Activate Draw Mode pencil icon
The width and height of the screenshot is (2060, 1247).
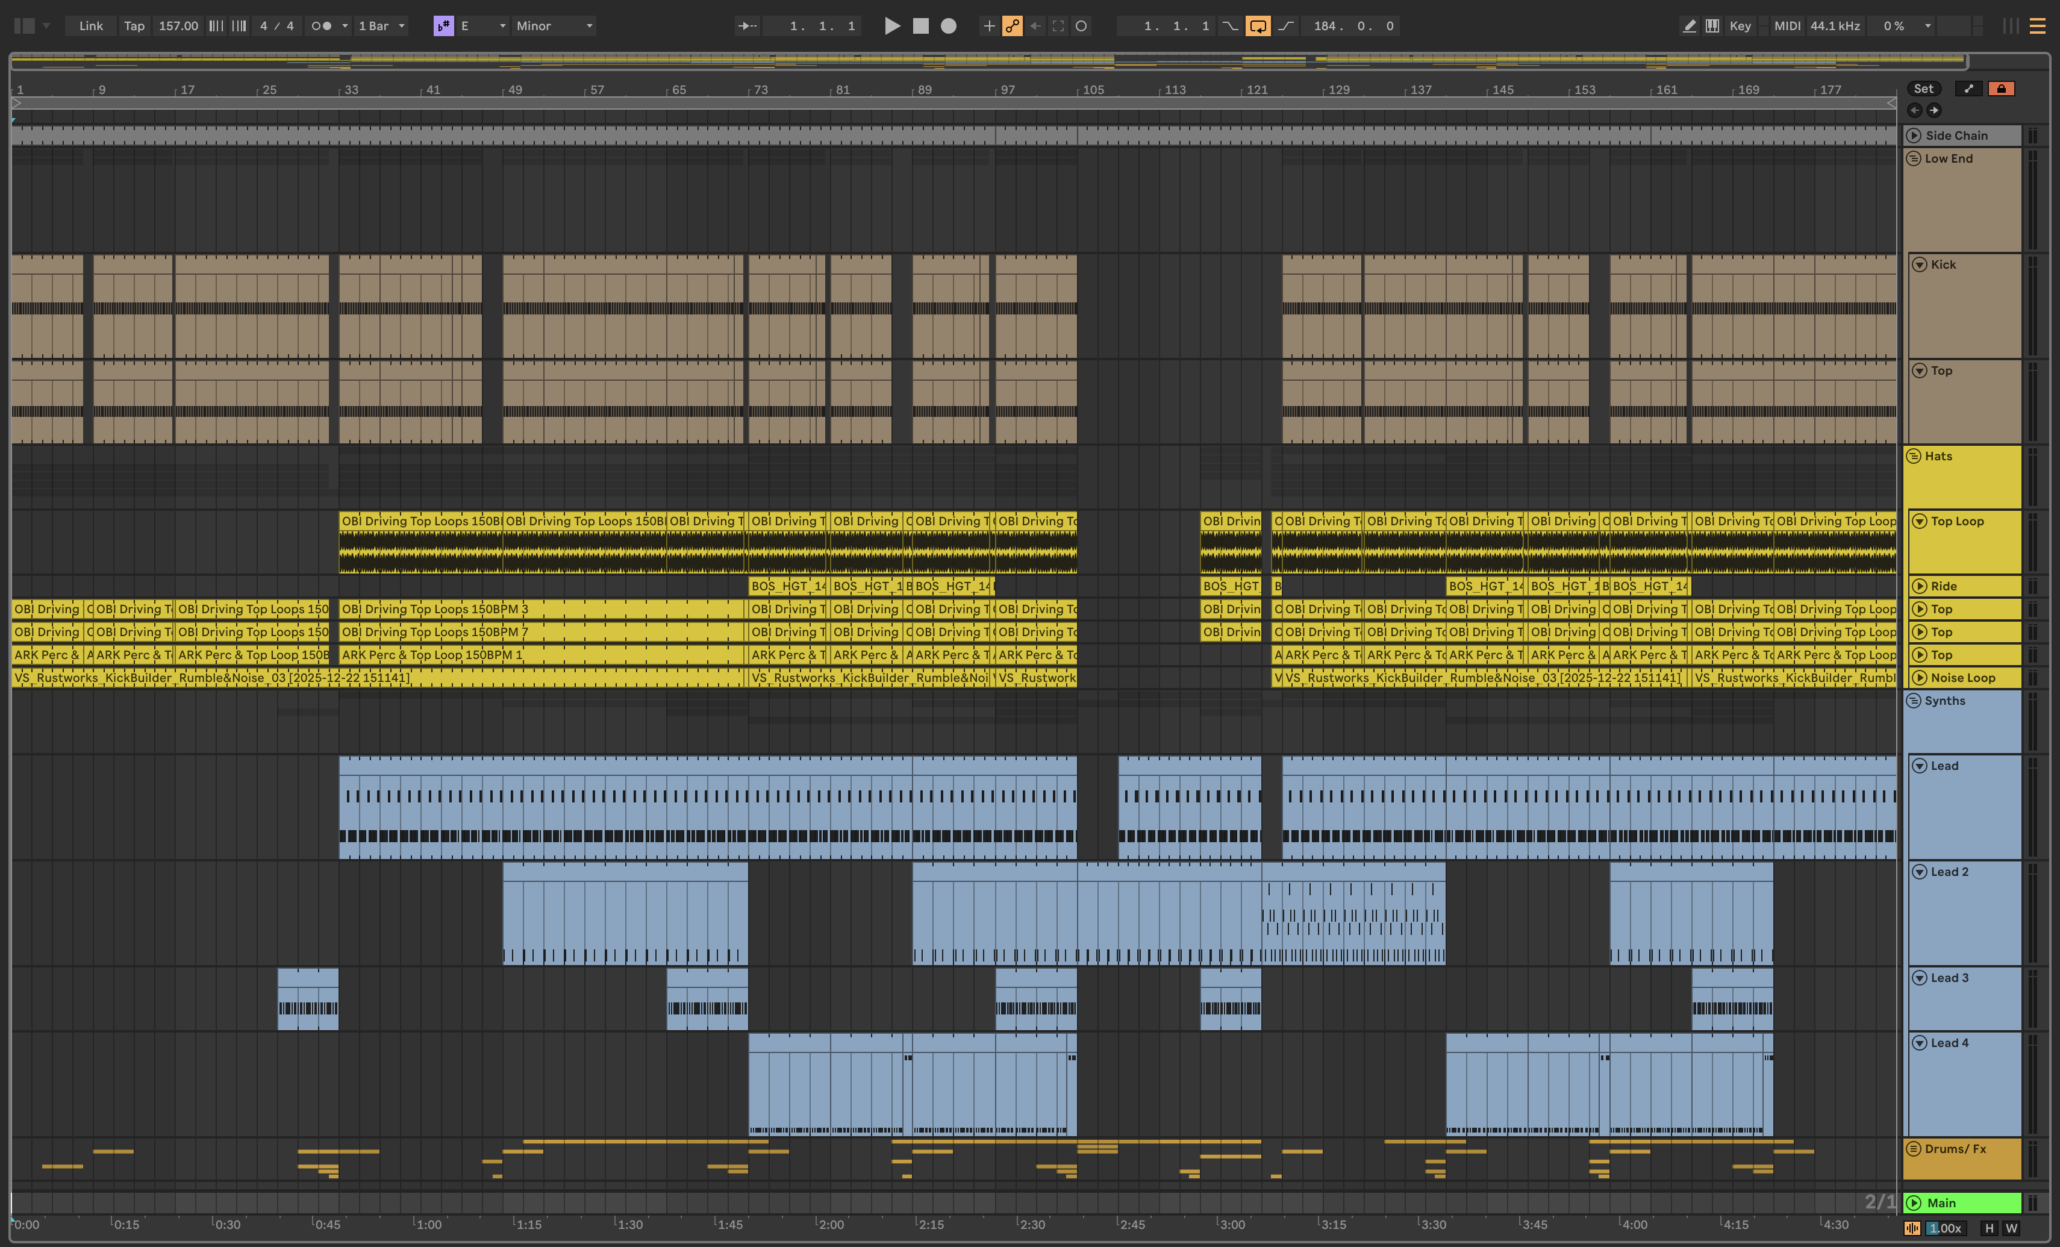point(1690,26)
